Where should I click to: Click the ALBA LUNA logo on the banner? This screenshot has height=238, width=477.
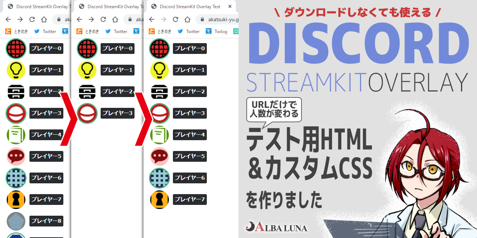coord(277,227)
